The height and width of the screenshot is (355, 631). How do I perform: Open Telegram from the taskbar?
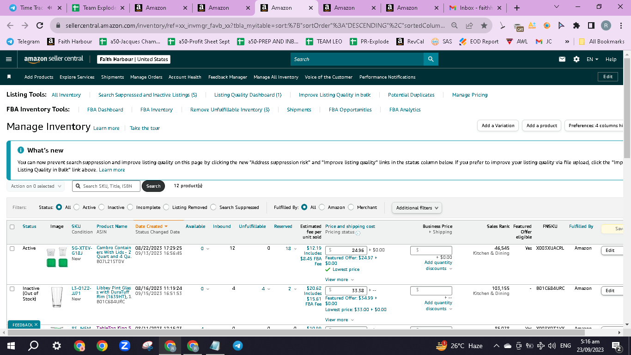[238, 346]
